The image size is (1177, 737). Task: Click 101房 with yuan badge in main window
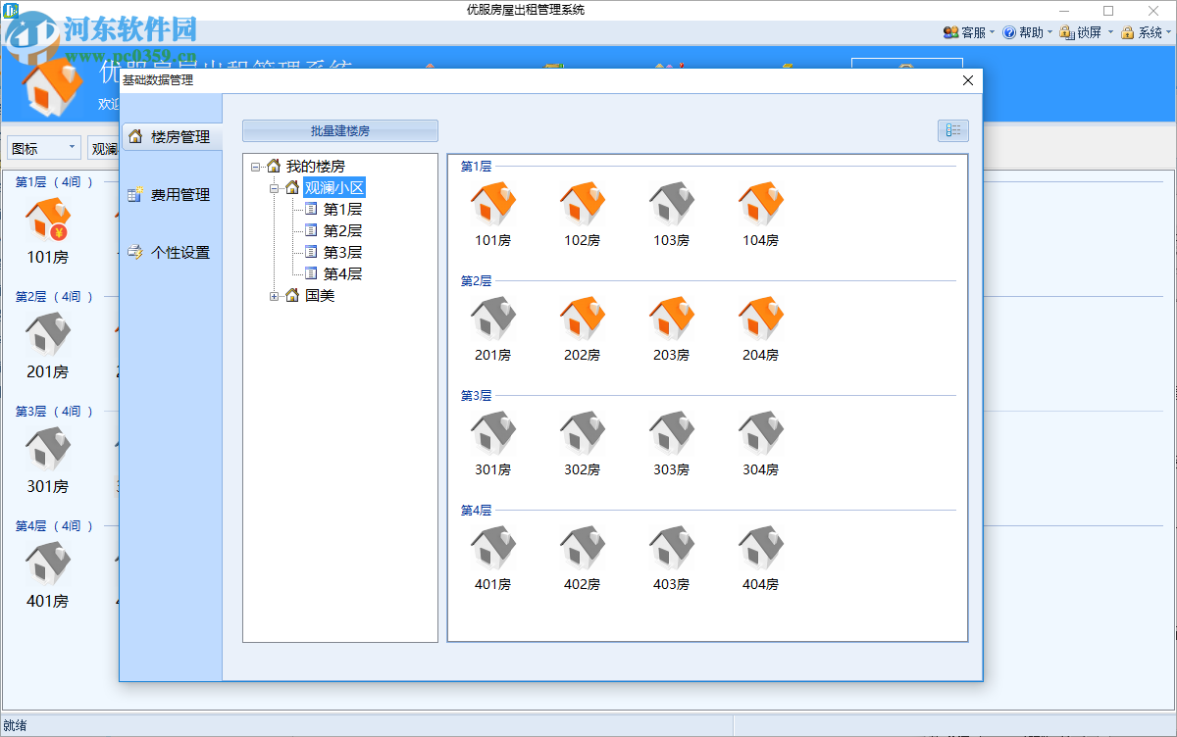pyautogui.click(x=48, y=221)
